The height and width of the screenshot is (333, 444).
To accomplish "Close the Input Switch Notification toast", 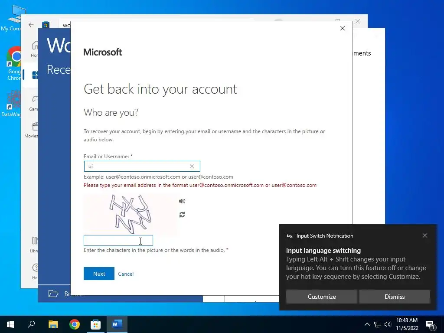I will pyautogui.click(x=425, y=235).
